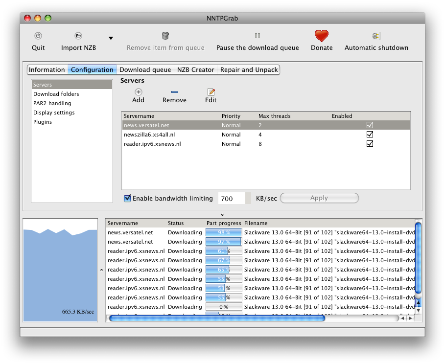Click the horizontal scrollbar in the download list
Image resolution: width=445 pixels, height=364 pixels.
[216, 318]
